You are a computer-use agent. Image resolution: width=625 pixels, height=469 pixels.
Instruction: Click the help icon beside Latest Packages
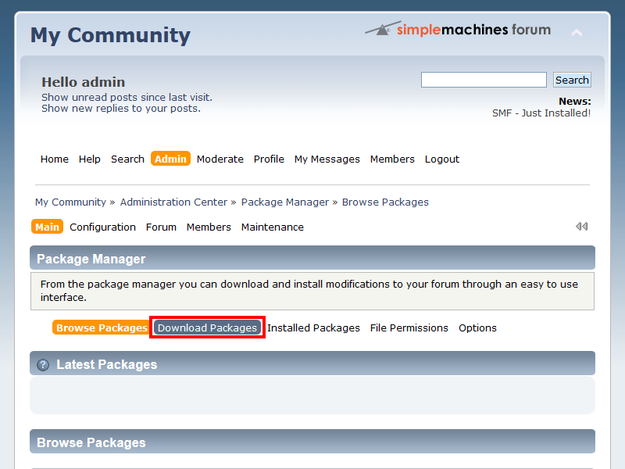point(43,365)
